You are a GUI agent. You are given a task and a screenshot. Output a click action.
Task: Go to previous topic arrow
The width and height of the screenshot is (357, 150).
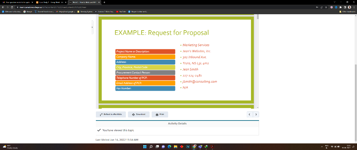[x=250, y=115]
